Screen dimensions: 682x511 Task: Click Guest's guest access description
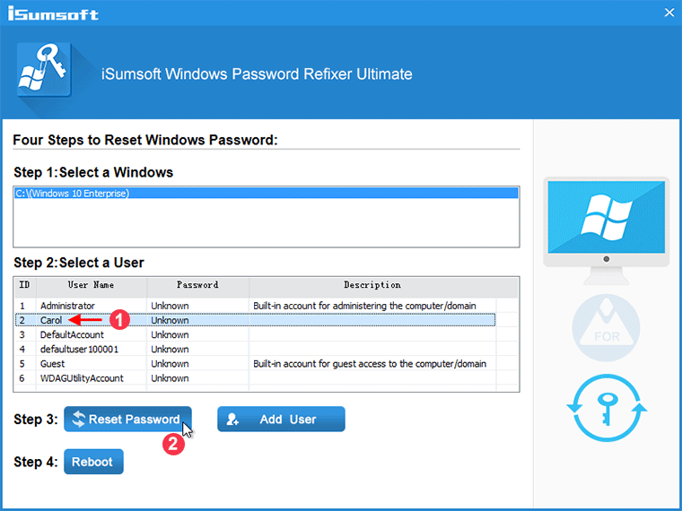(370, 364)
